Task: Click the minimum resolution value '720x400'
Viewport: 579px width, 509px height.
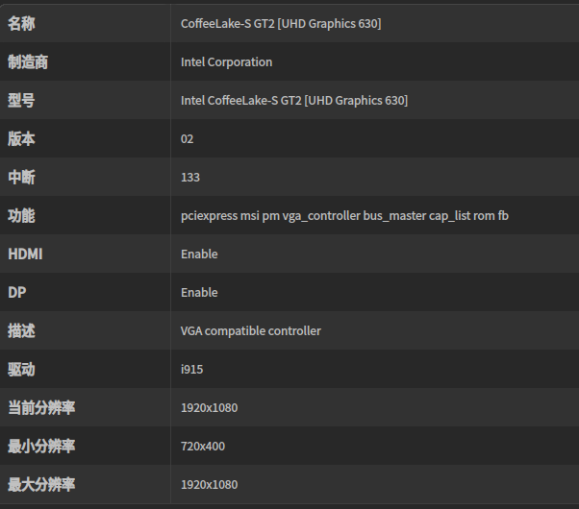Action: click(203, 446)
